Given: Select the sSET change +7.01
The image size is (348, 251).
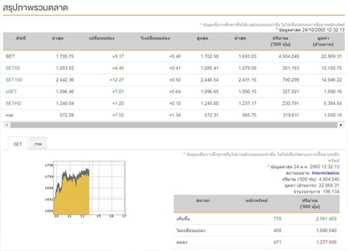Looking at the screenshot, I should coord(118,92).
